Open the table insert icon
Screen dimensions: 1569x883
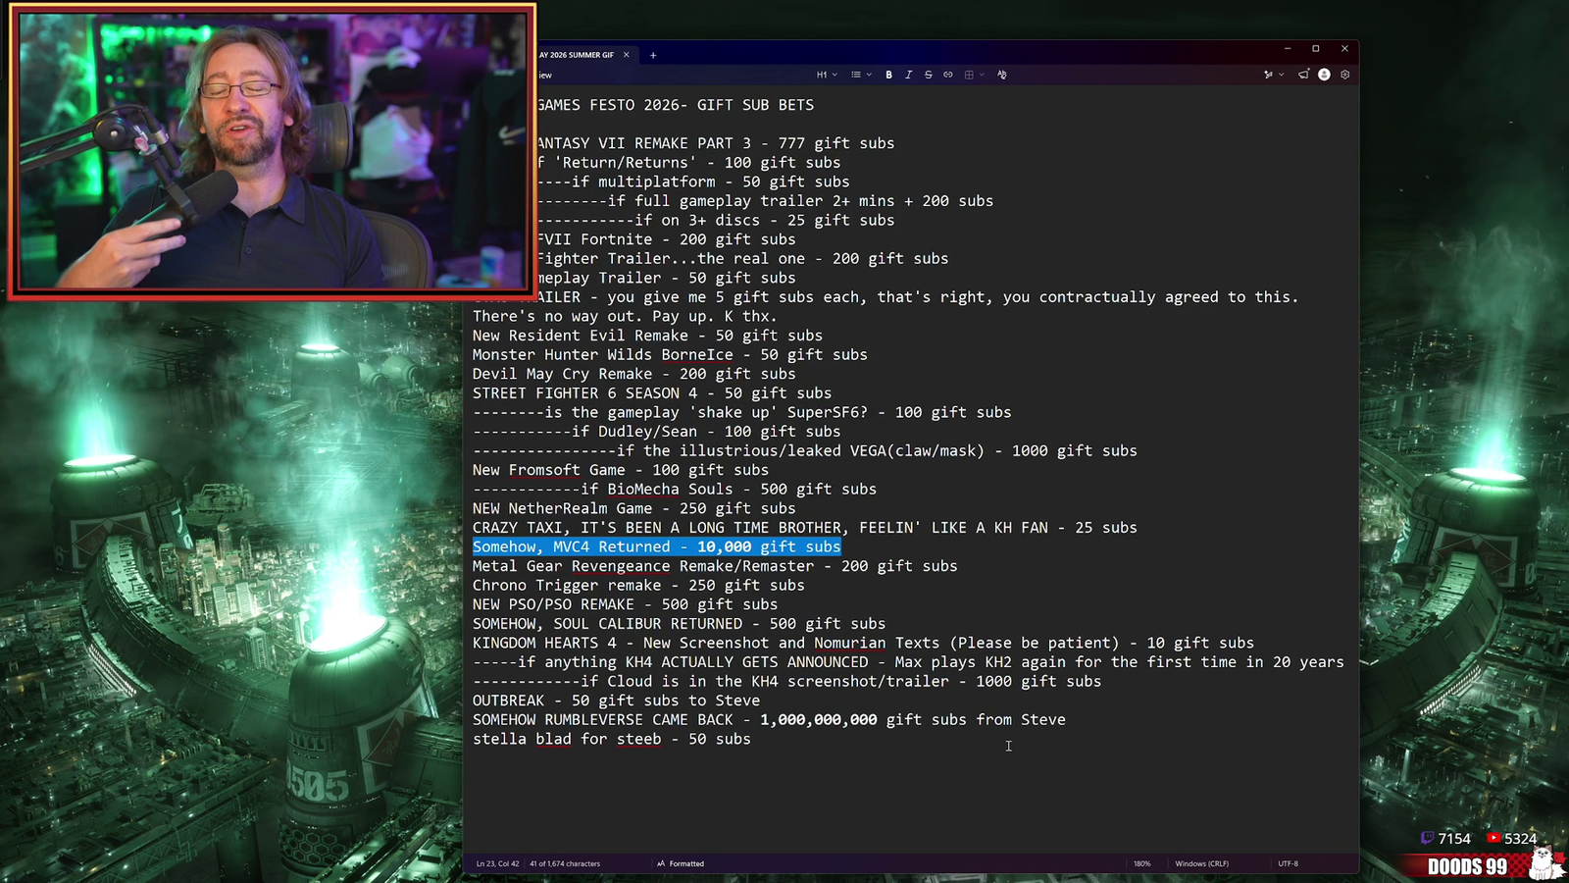(969, 75)
